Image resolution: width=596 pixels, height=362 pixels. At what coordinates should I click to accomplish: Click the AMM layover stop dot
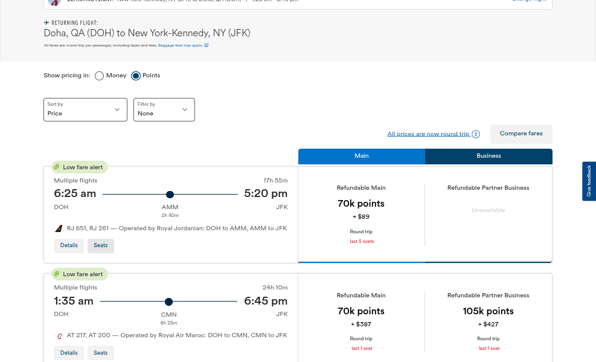point(170,195)
